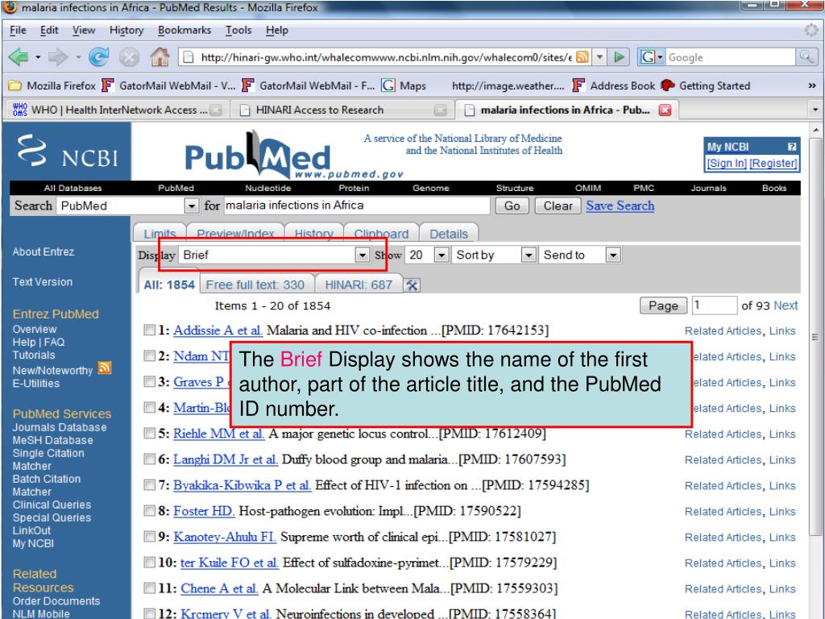Viewport: 825px width, 619px height.
Task: Check the box for result 9 Kanotey-Ahulu
Action: coord(150,536)
